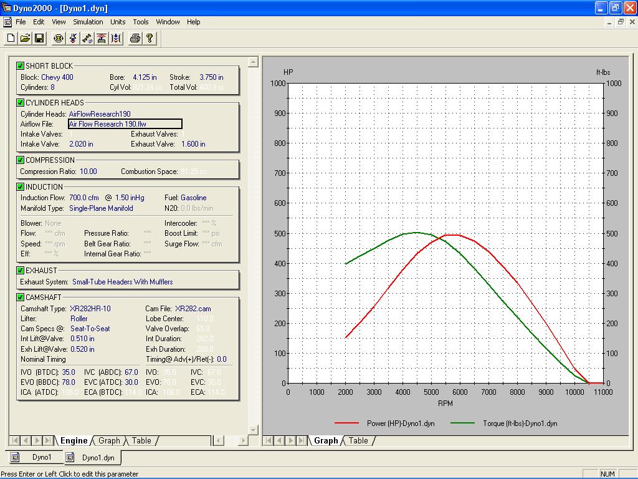Viewport: 638px width, 479px height.
Task: Click the Open file folder icon
Action: click(25, 39)
